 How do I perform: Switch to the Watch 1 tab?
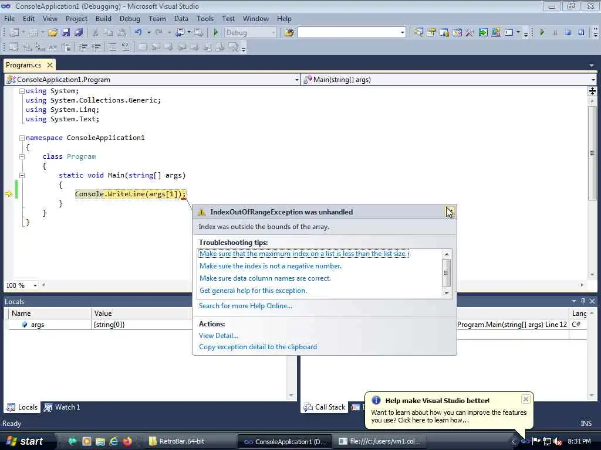click(x=62, y=407)
